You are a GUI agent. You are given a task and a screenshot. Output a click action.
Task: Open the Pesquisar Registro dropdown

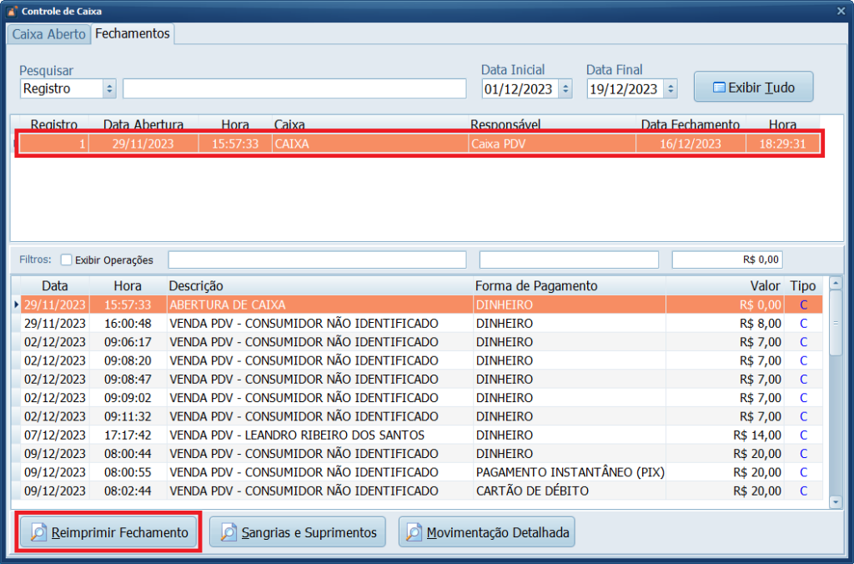[109, 88]
